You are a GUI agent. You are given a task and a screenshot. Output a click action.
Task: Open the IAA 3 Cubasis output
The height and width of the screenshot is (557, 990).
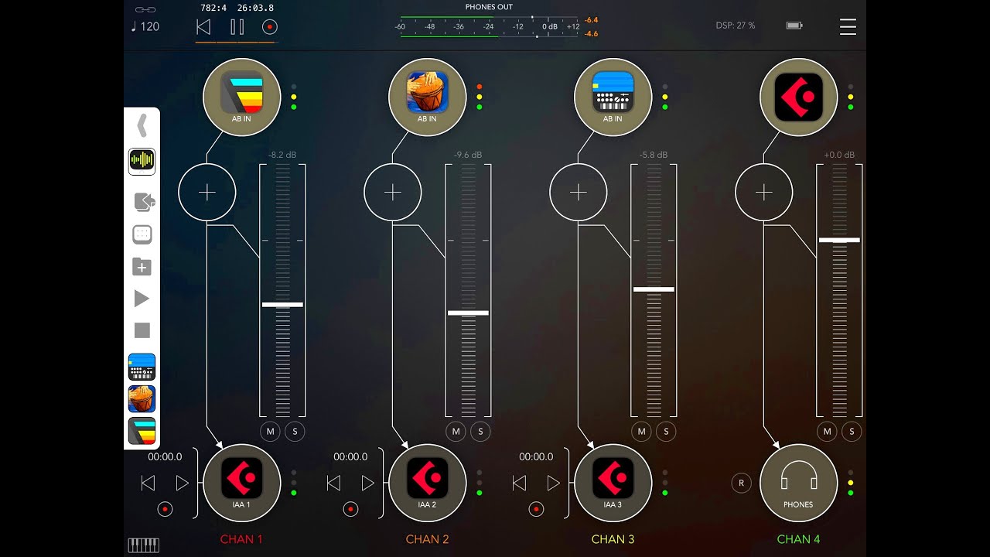(613, 483)
